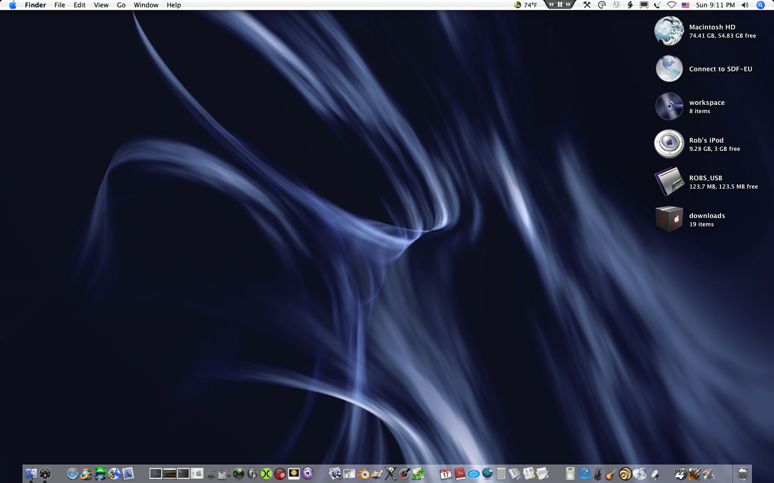Open red spiral circle app in Dock

(x=280, y=473)
